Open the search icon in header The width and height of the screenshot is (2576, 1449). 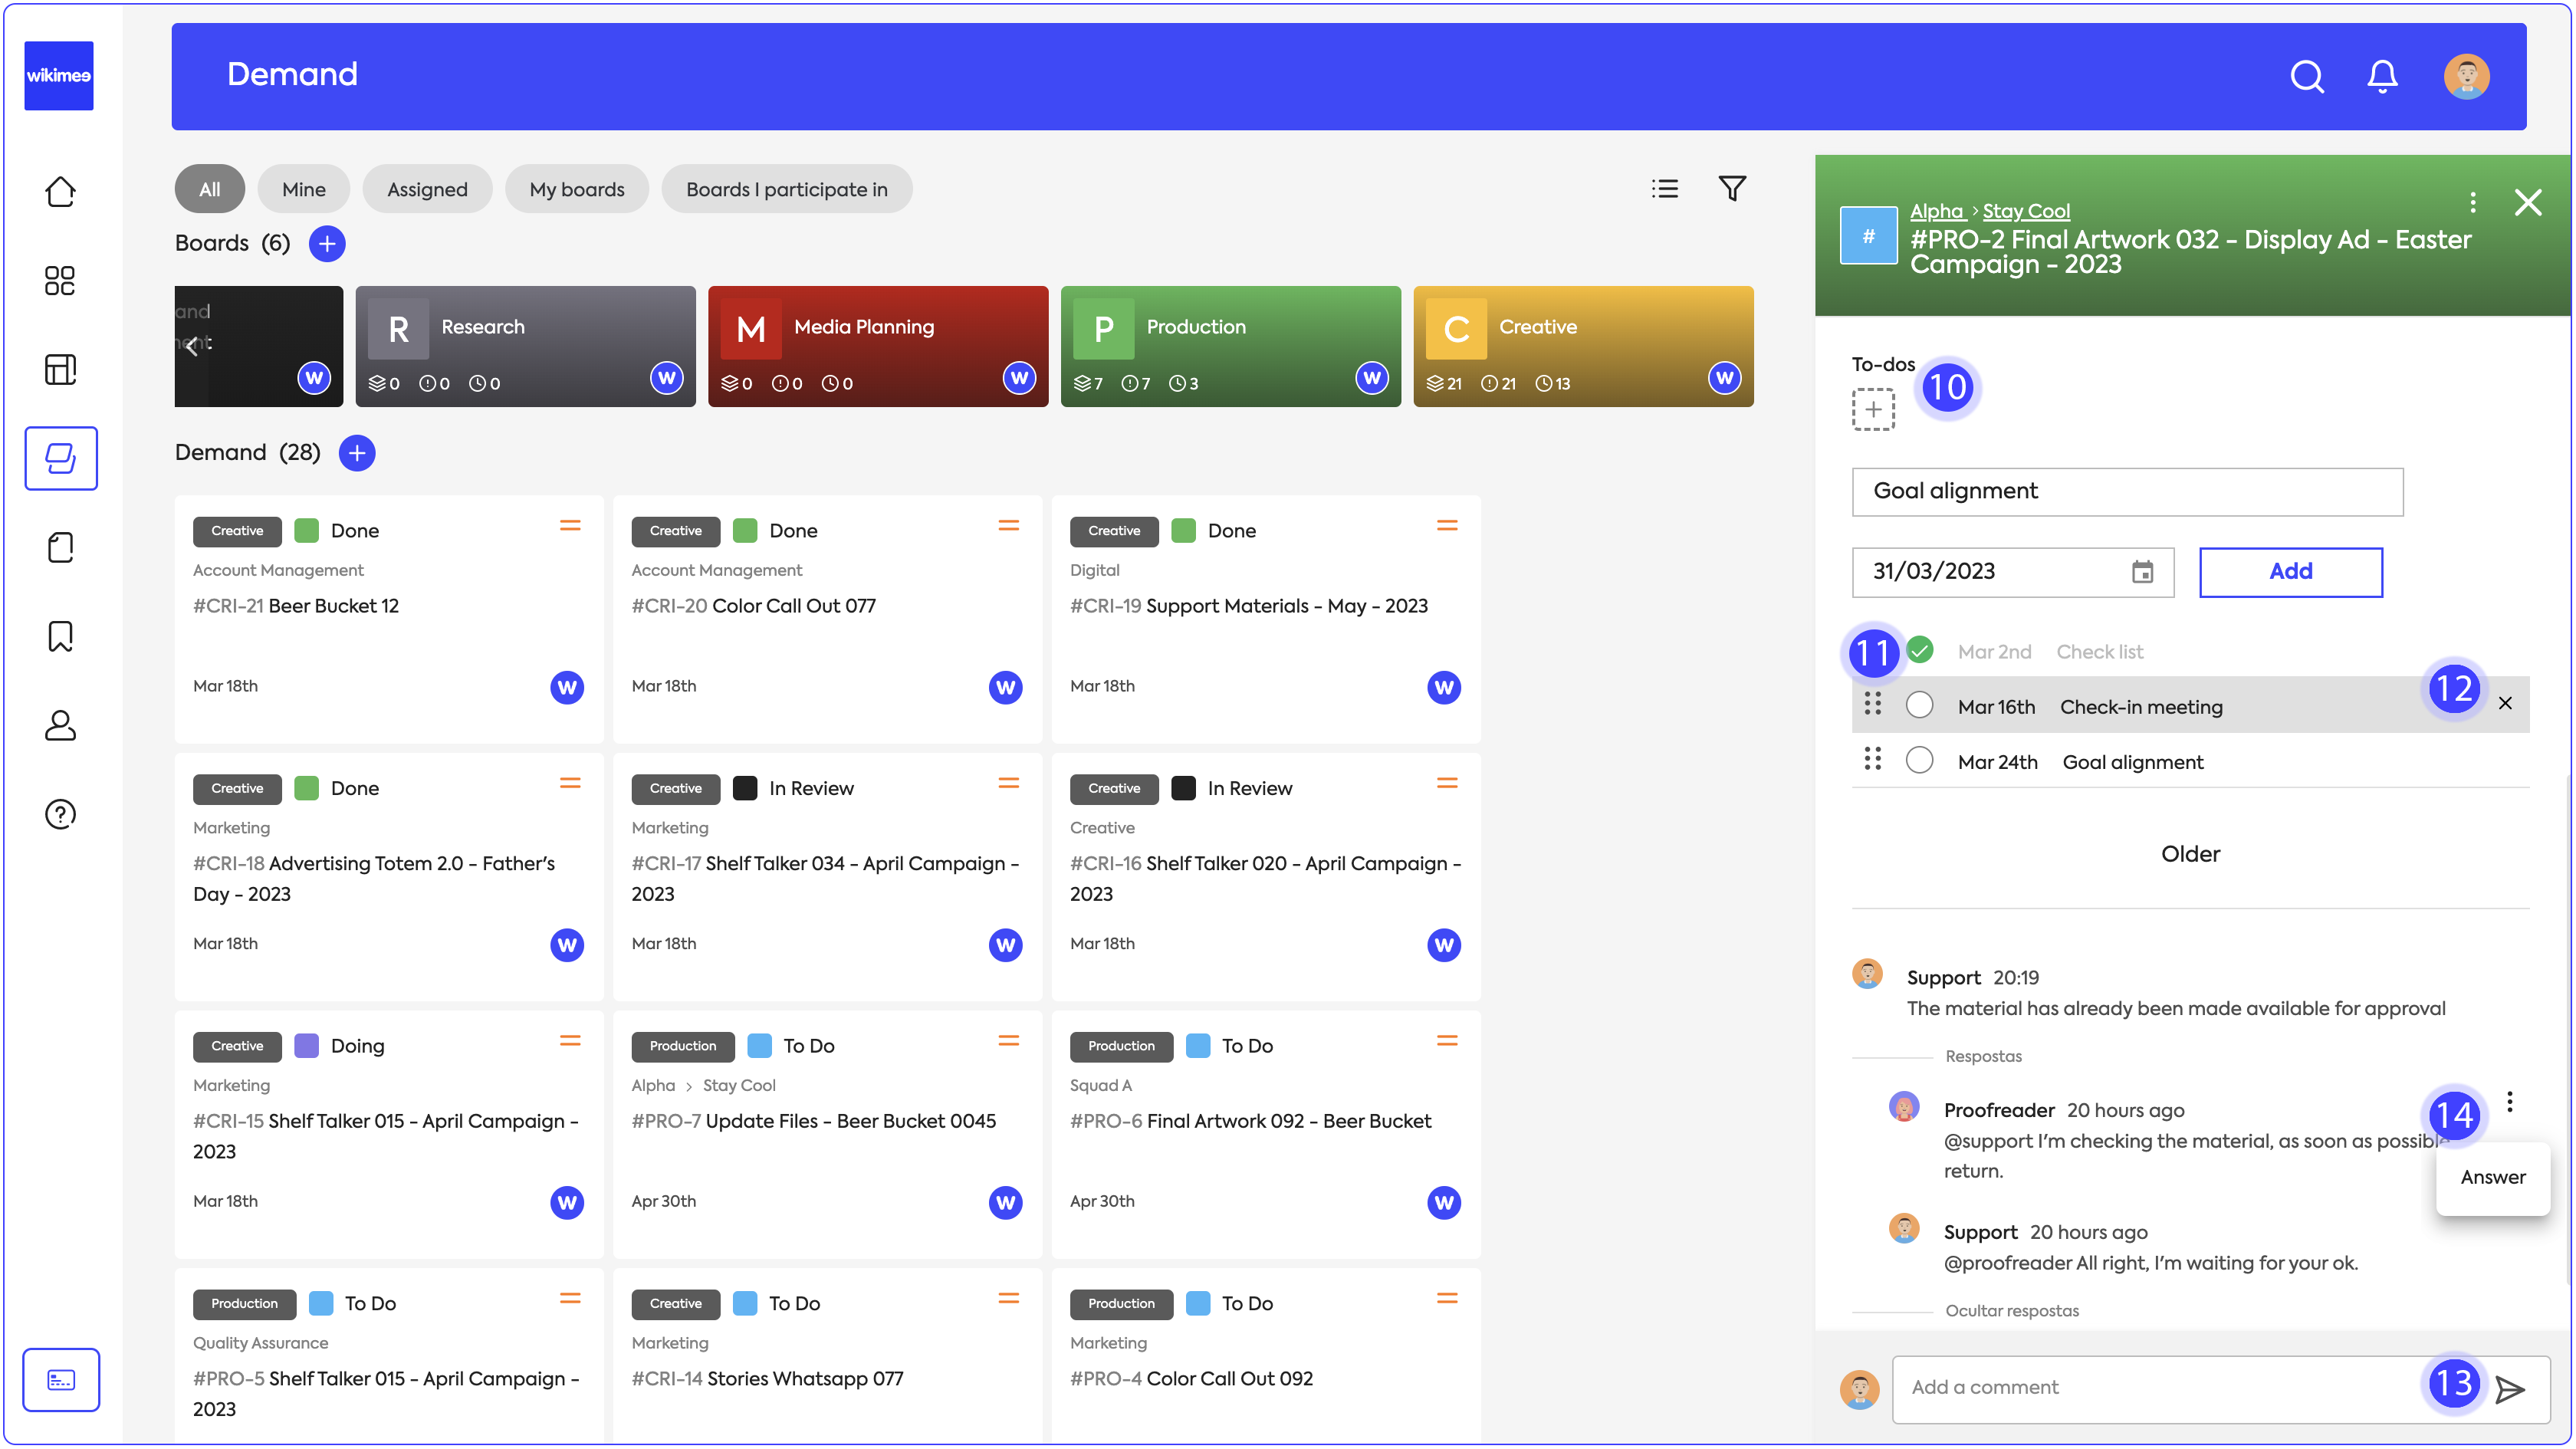click(2306, 76)
